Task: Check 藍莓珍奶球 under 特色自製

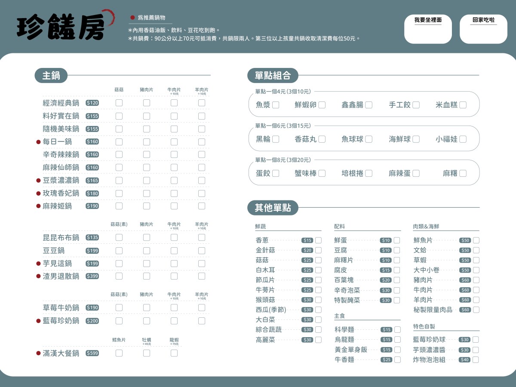Action: point(475,339)
